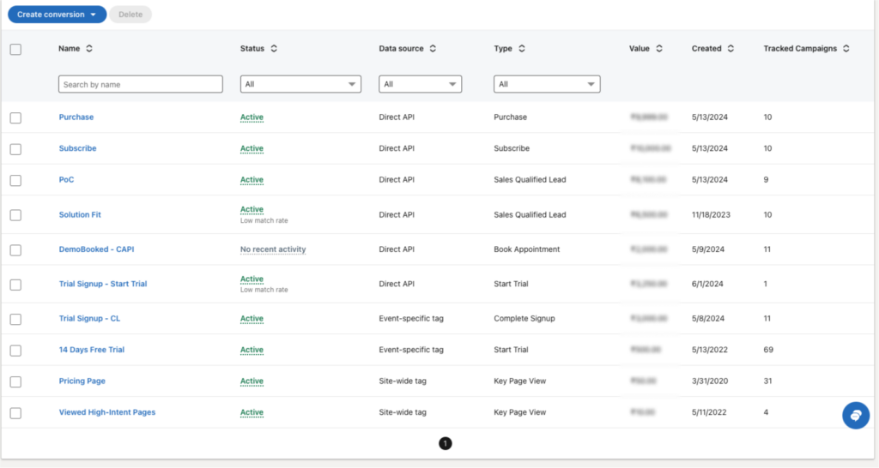This screenshot has width=879, height=468.
Task: Select the 11/18/2023 created date
Action: [711, 214]
